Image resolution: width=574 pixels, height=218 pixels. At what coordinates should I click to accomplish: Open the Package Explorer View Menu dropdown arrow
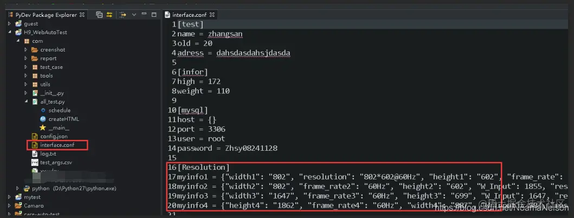[134, 15]
